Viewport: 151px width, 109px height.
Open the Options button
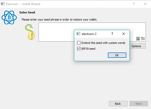[138, 46]
